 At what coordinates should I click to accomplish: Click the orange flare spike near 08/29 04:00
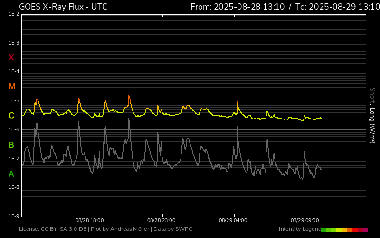click(237, 104)
